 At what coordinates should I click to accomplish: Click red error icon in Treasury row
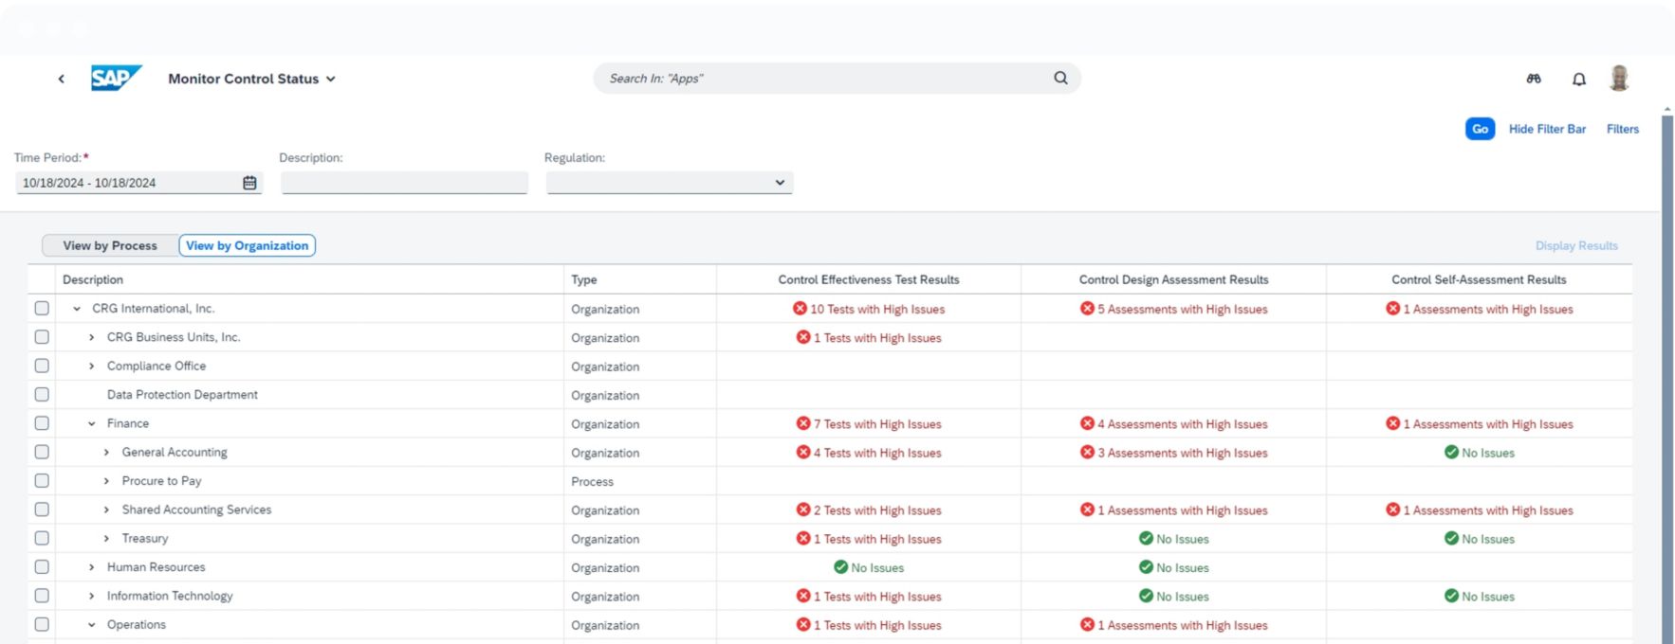(803, 539)
